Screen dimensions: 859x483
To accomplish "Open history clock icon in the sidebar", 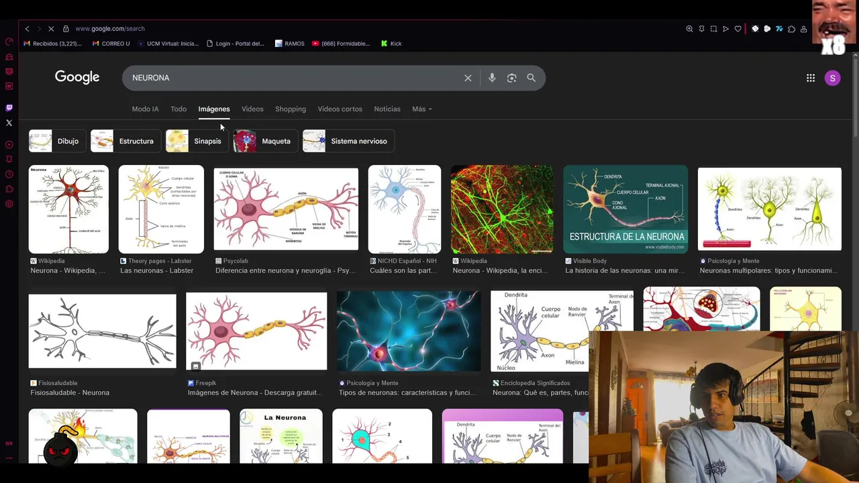I will coord(9,174).
